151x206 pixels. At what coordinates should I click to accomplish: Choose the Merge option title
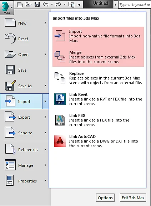[x=75, y=52]
